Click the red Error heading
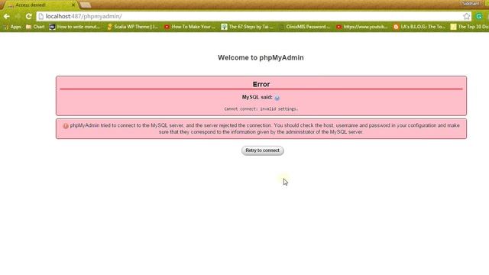This screenshot has width=489, height=275. (261, 84)
